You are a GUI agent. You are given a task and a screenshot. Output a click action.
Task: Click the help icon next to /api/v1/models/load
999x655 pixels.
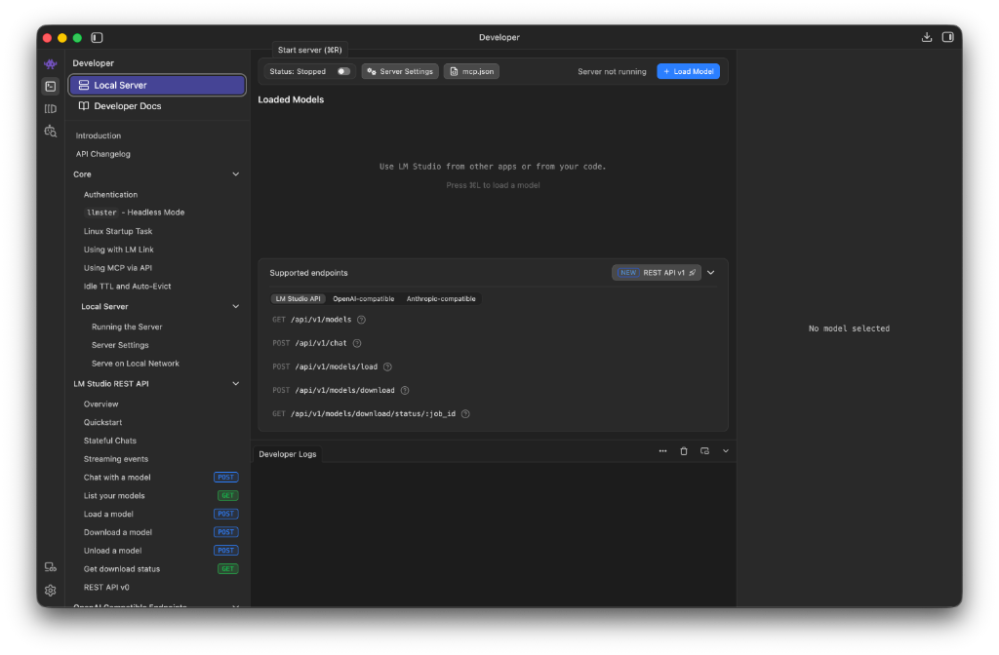(x=387, y=366)
